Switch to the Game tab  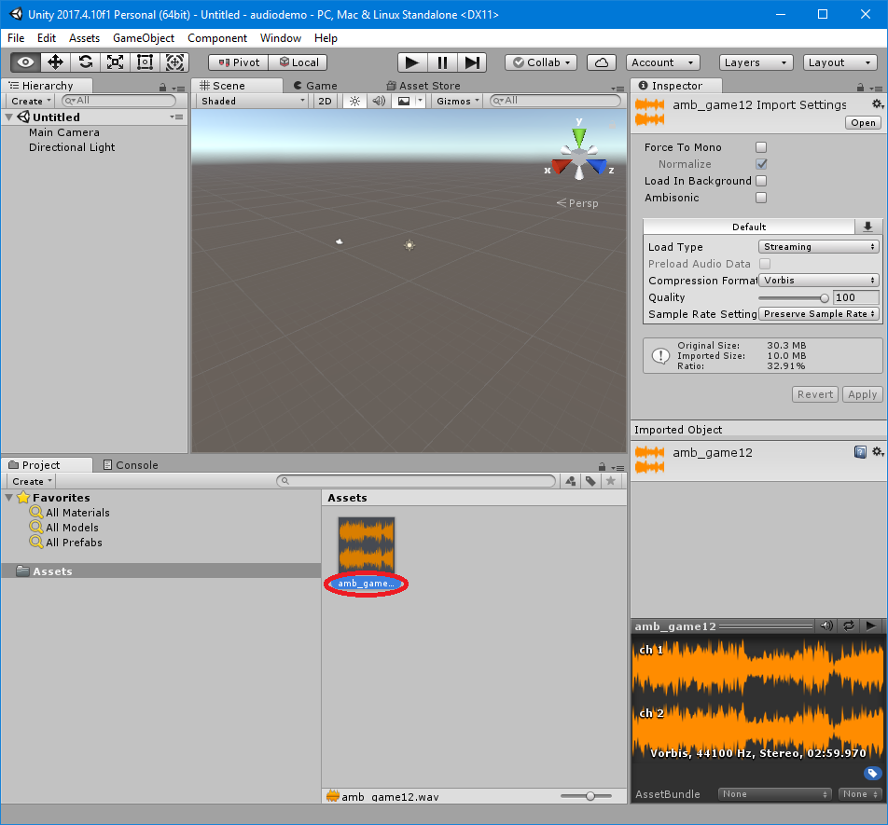[x=315, y=86]
